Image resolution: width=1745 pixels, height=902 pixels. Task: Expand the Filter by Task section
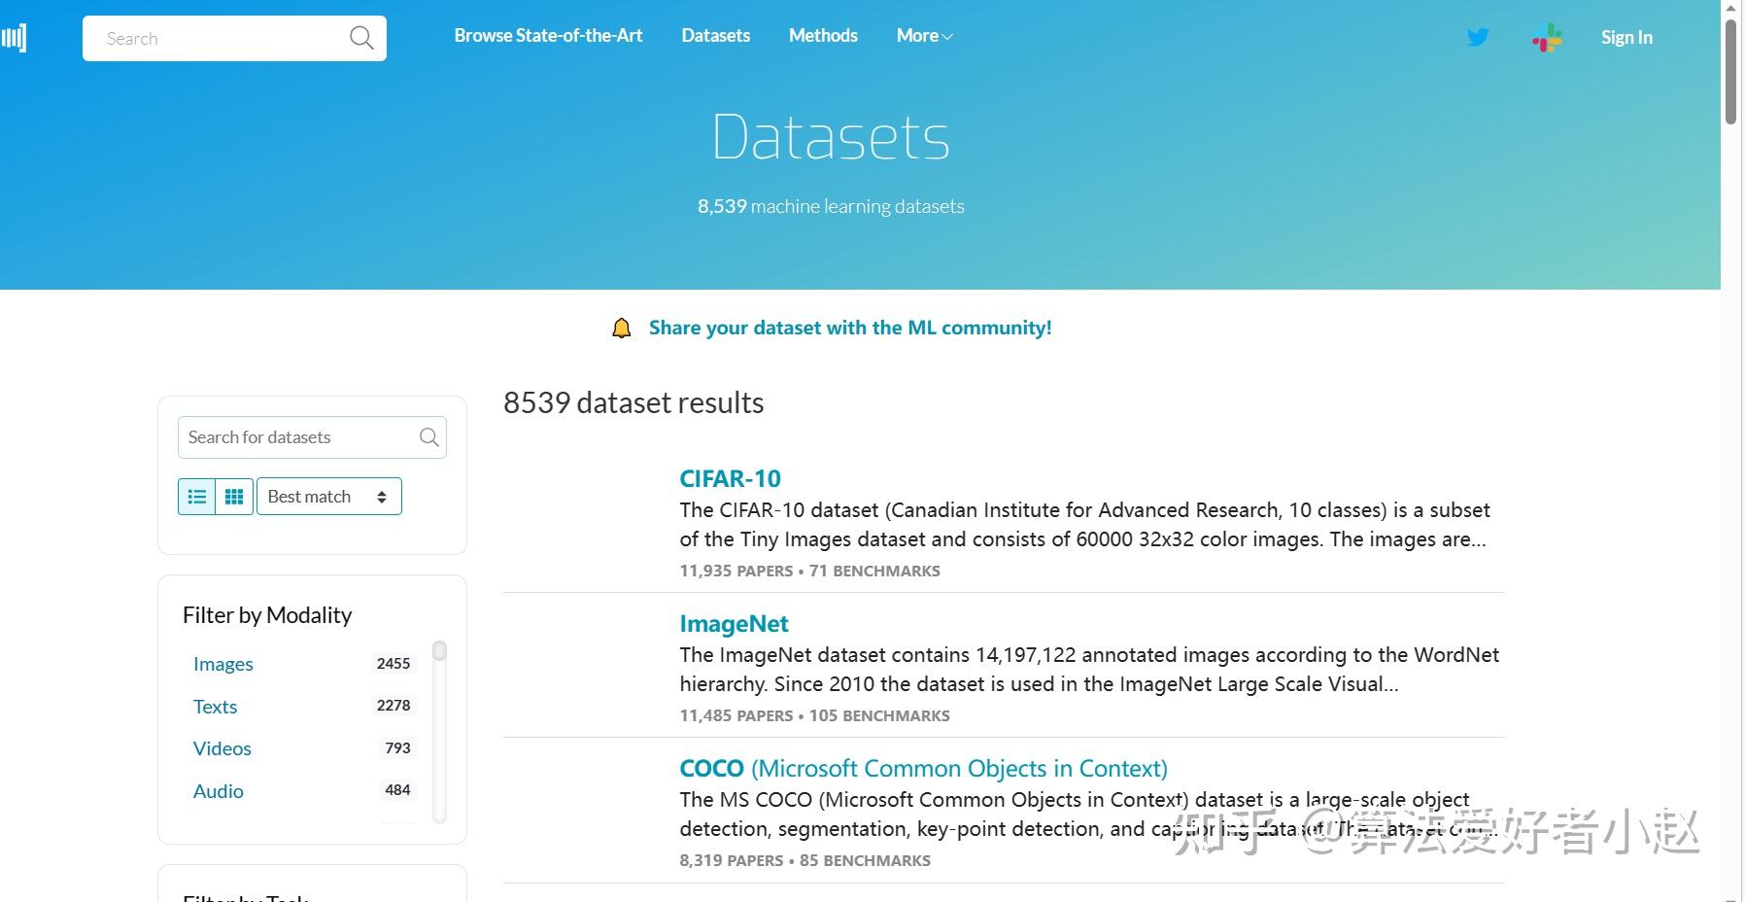[x=245, y=895]
